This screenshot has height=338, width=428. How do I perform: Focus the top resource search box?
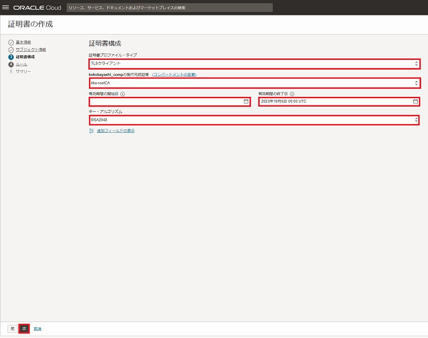(x=169, y=8)
